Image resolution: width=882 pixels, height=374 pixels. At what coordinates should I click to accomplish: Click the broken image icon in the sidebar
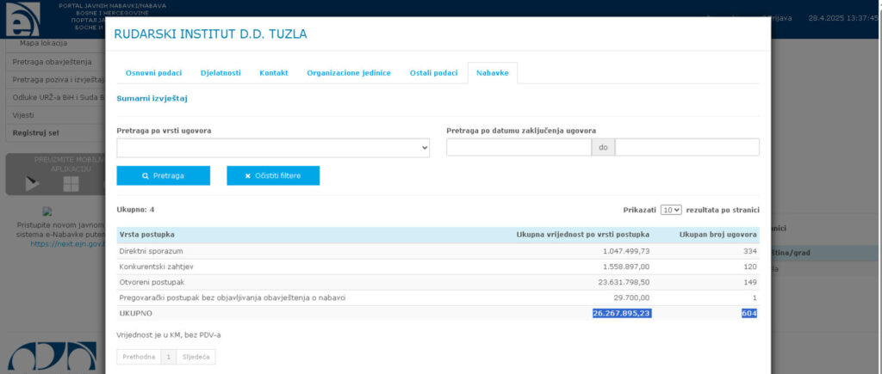point(47,212)
